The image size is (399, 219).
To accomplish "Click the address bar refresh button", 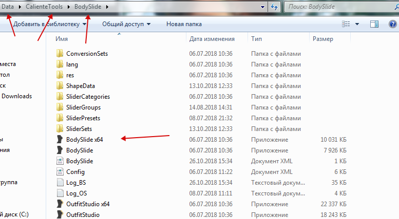I will 274,7.
